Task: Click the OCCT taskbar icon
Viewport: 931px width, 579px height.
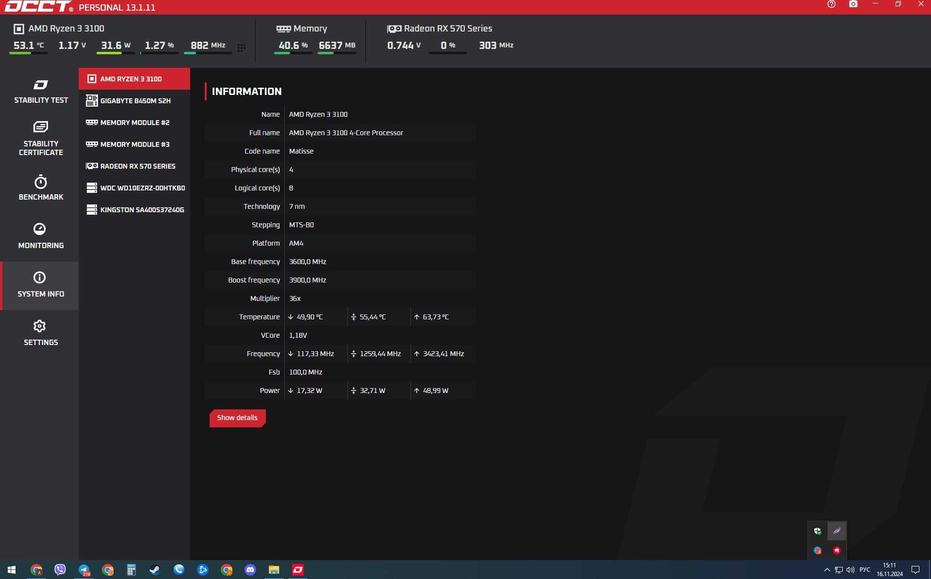Action: (x=298, y=570)
